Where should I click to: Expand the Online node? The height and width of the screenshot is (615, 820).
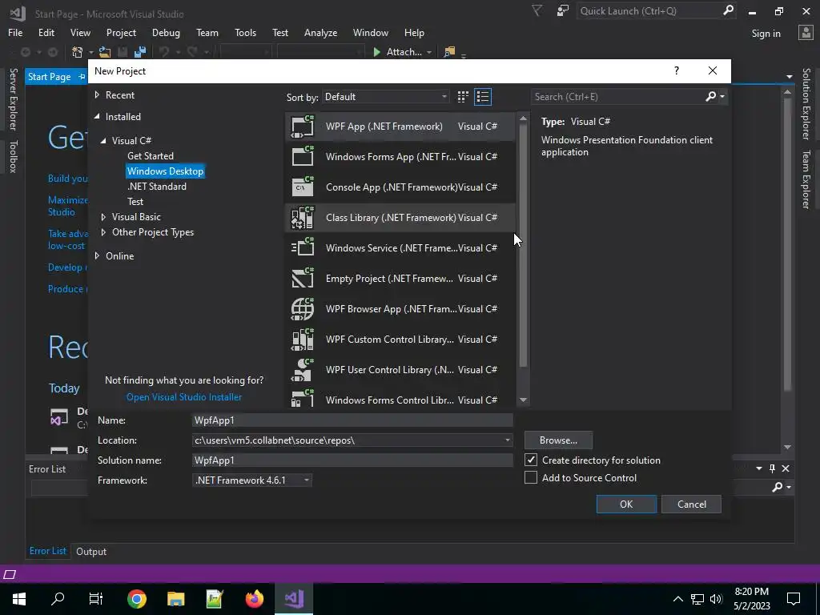click(x=97, y=256)
